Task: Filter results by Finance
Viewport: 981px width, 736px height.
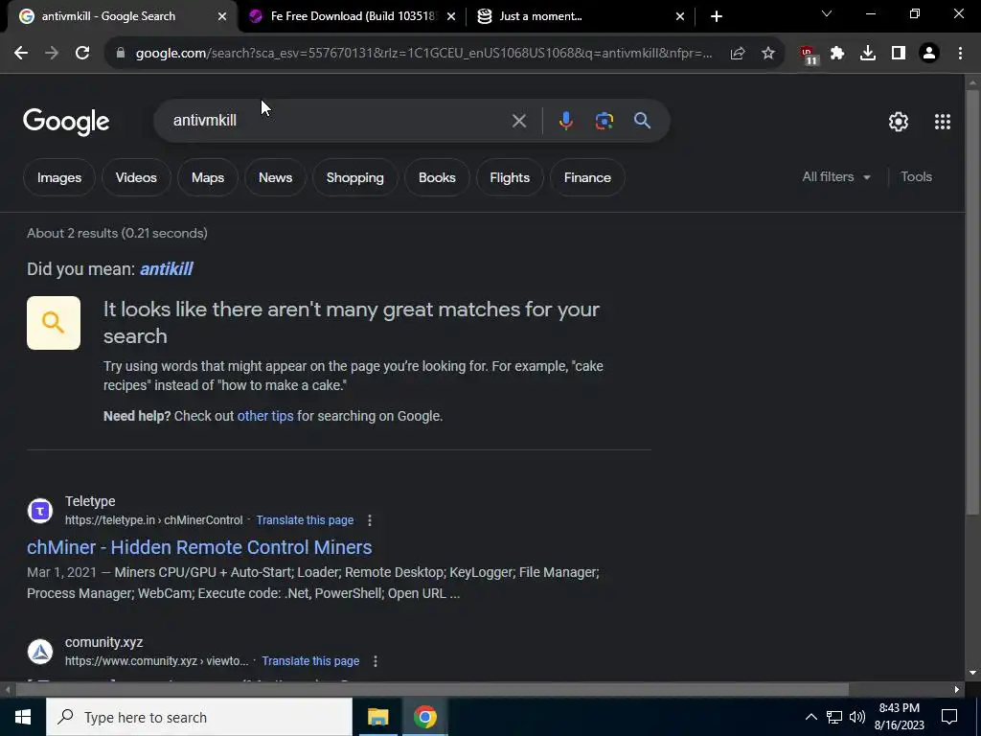Action: (x=587, y=177)
